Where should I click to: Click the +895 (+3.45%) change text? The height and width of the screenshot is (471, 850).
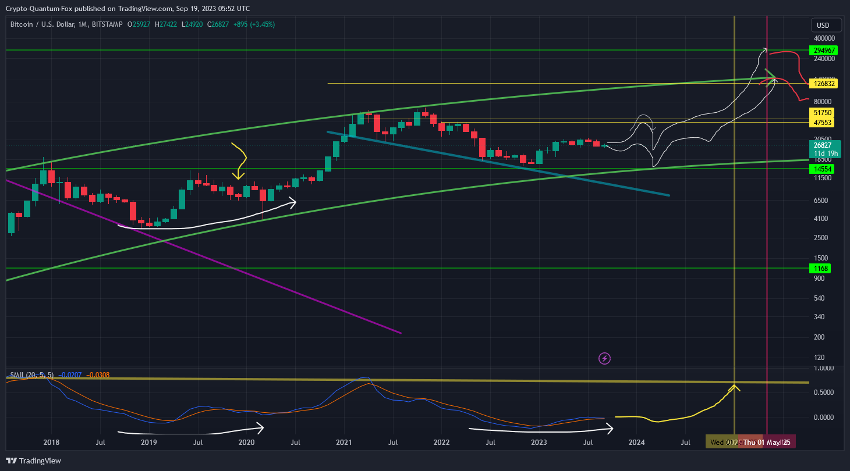pos(255,24)
